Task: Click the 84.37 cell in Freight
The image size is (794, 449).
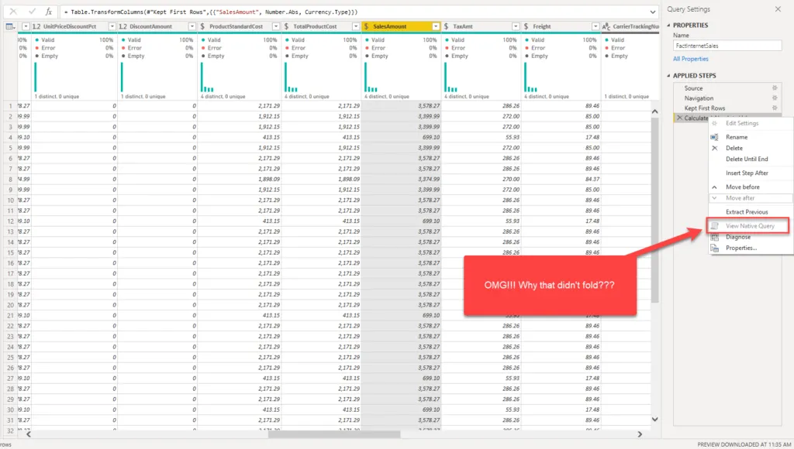Action: pyautogui.click(x=561, y=179)
